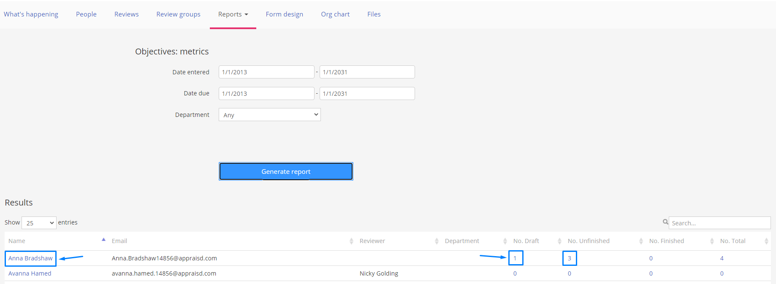This screenshot has width=776, height=284.
Task: Sort by No. Total sort icon
Action: 766,241
